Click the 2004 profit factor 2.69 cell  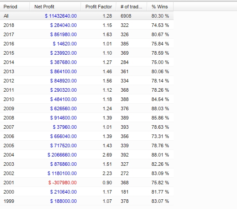(107, 155)
